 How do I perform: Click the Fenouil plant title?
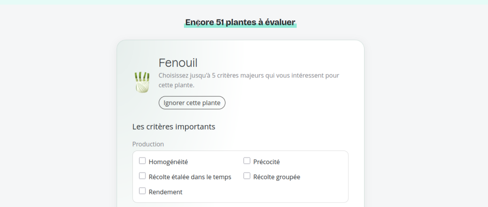pos(178,63)
